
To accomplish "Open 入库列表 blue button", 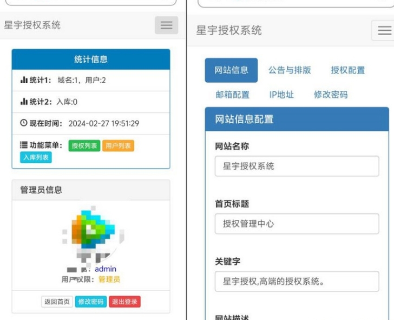I will [x=36, y=157].
